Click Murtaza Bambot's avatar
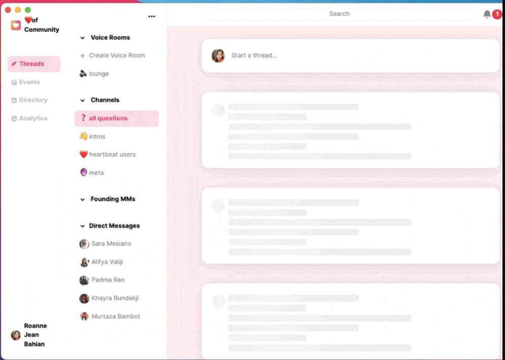505x360 pixels. pyautogui.click(x=84, y=317)
